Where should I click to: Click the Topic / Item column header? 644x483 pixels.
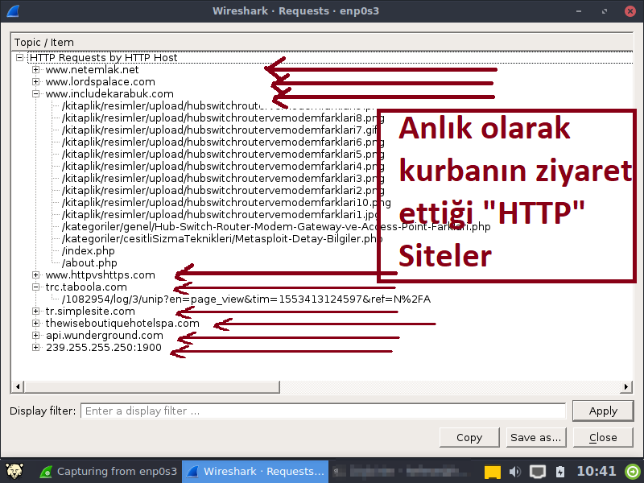[x=321, y=43]
